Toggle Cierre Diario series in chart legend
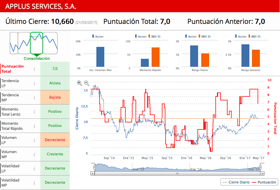 point(236,182)
